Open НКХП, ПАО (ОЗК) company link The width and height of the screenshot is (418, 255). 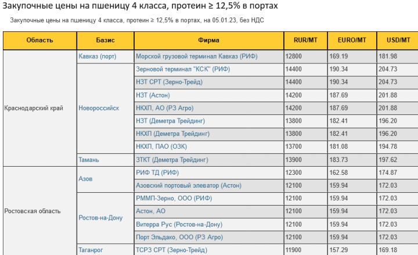pos(162,146)
